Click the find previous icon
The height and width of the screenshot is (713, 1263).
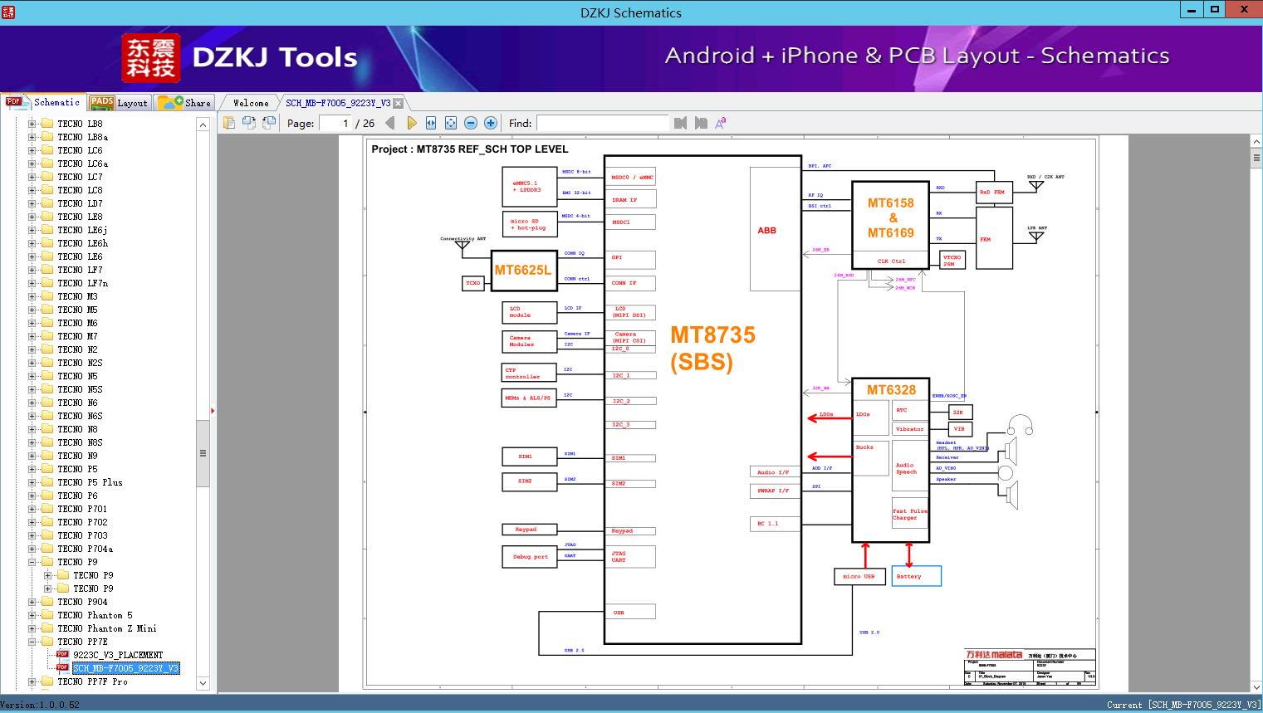[x=681, y=123]
